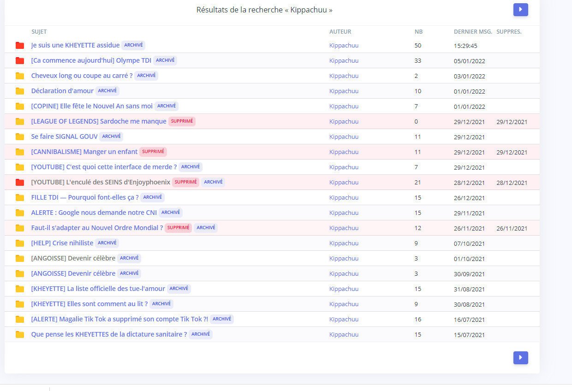572x391 pixels.
Task: Click the folder icon beside "[HELP] Crise nihiliste"
Action: (x=20, y=243)
